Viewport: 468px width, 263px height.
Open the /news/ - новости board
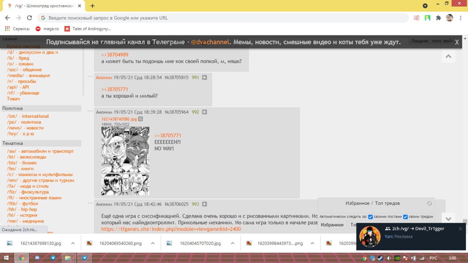pyautogui.click(x=25, y=128)
